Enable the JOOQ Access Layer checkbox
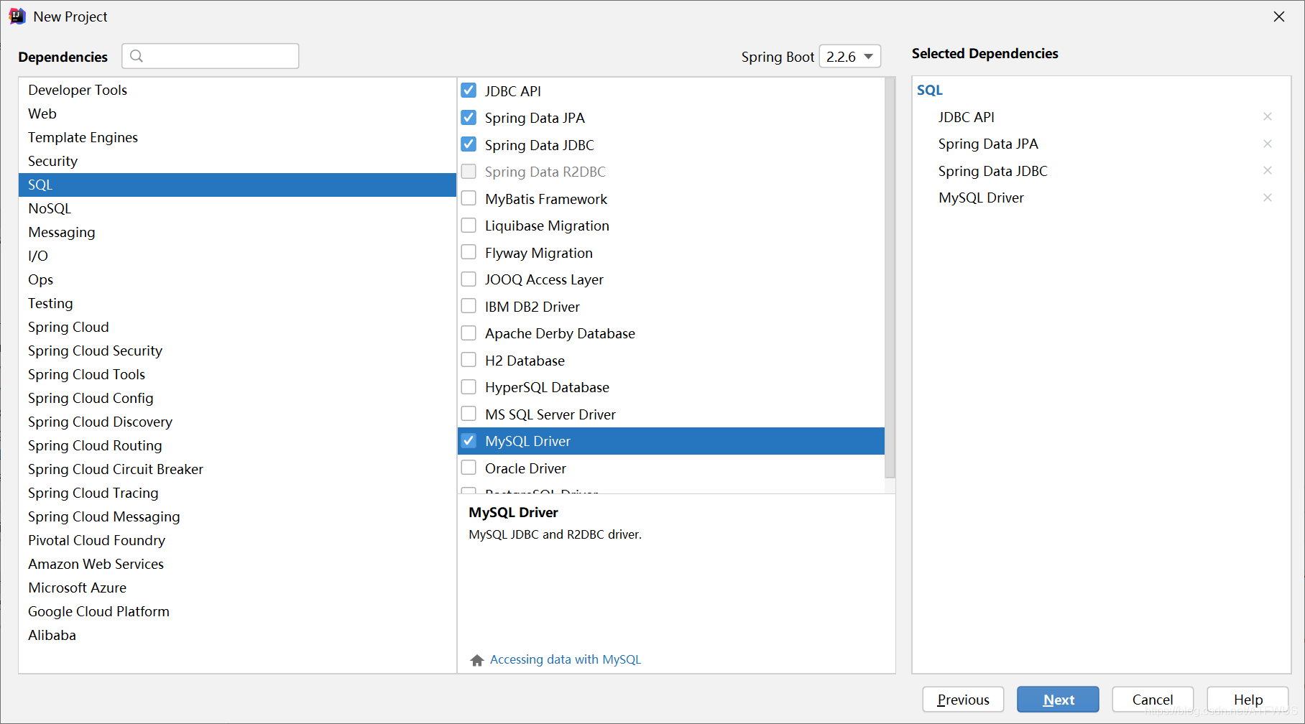The image size is (1305, 724). [469, 279]
